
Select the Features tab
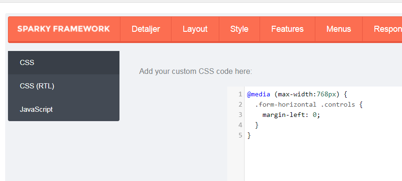coord(287,29)
